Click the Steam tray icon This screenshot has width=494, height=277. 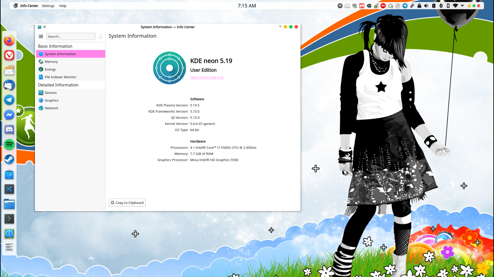(x=398, y=6)
